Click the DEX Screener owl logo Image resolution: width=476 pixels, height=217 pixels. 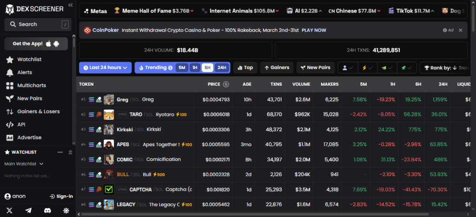(x=10, y=9)
